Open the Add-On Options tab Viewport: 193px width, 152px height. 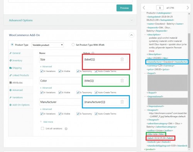pos(20,105)
